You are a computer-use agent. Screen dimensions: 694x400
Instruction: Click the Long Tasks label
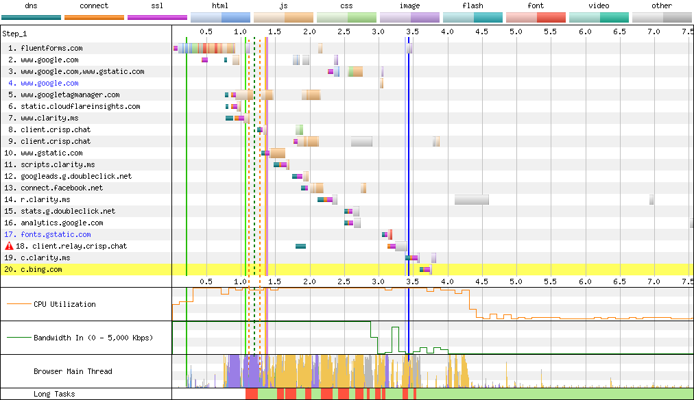(54, 394)
